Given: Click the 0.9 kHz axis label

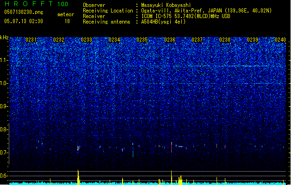Looking at the screenshot, I should 4,106.
